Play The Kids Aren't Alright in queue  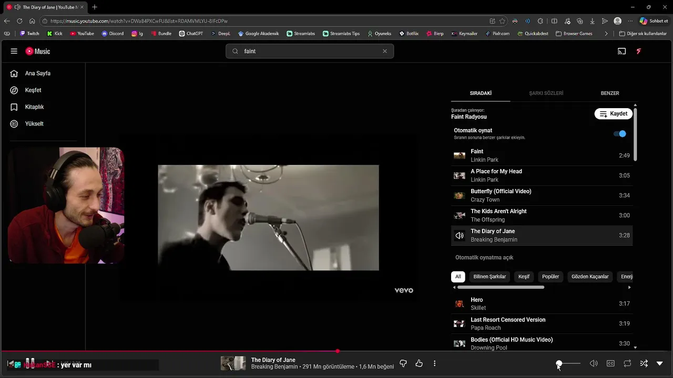tap(542, 215)
